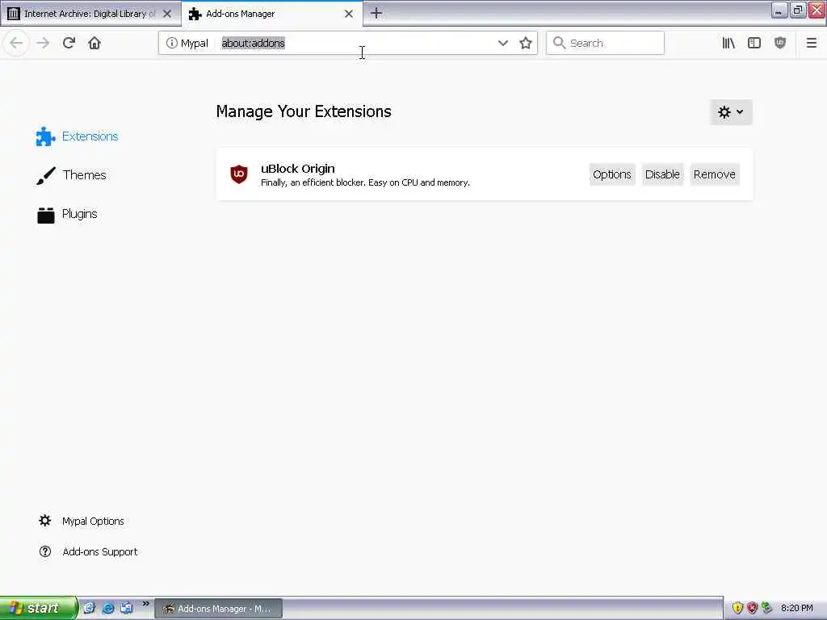Open a new tab with plus
The height and width of the screenshot is (620, 827).
click(376, 13)
